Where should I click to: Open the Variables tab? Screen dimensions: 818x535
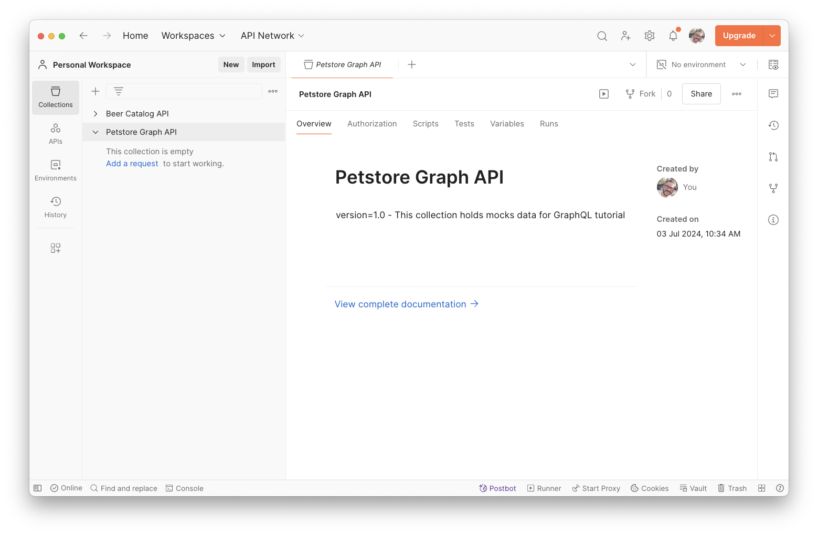(x=507, y=123)
